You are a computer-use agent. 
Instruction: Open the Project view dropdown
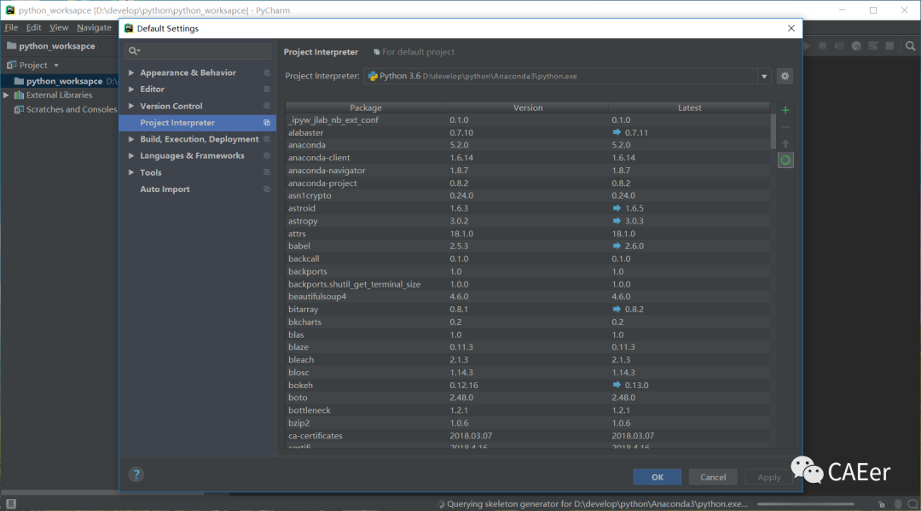[x=56, y=65]
